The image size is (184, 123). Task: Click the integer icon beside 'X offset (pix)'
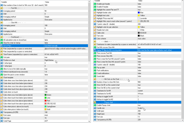[1, 63]
